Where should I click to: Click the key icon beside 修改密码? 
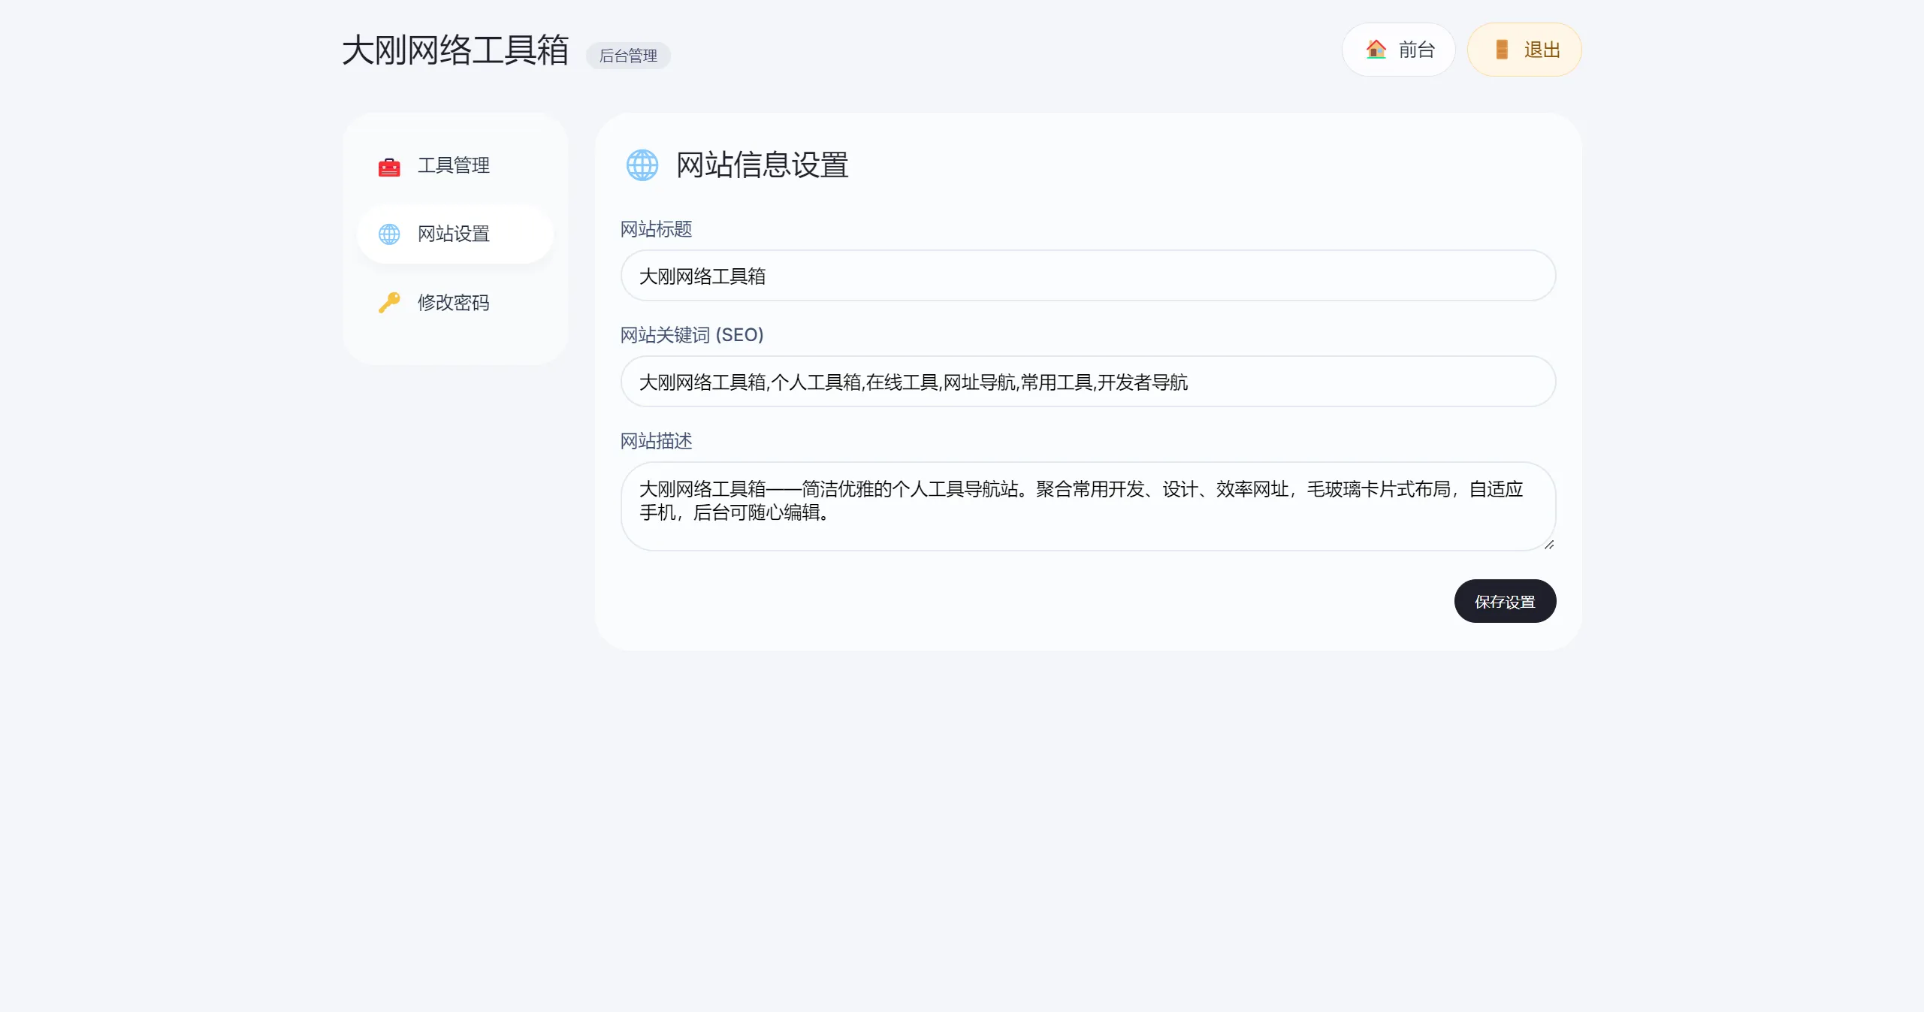(x=389, y=303)
